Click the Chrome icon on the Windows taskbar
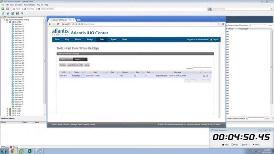 pos(12,151)
